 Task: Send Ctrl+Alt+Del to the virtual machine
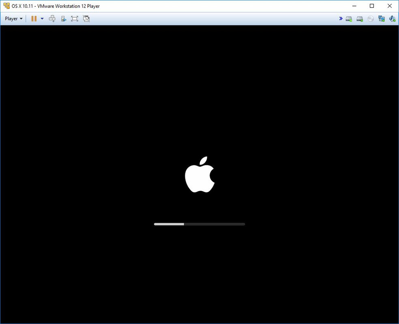[x=52, y=19]
